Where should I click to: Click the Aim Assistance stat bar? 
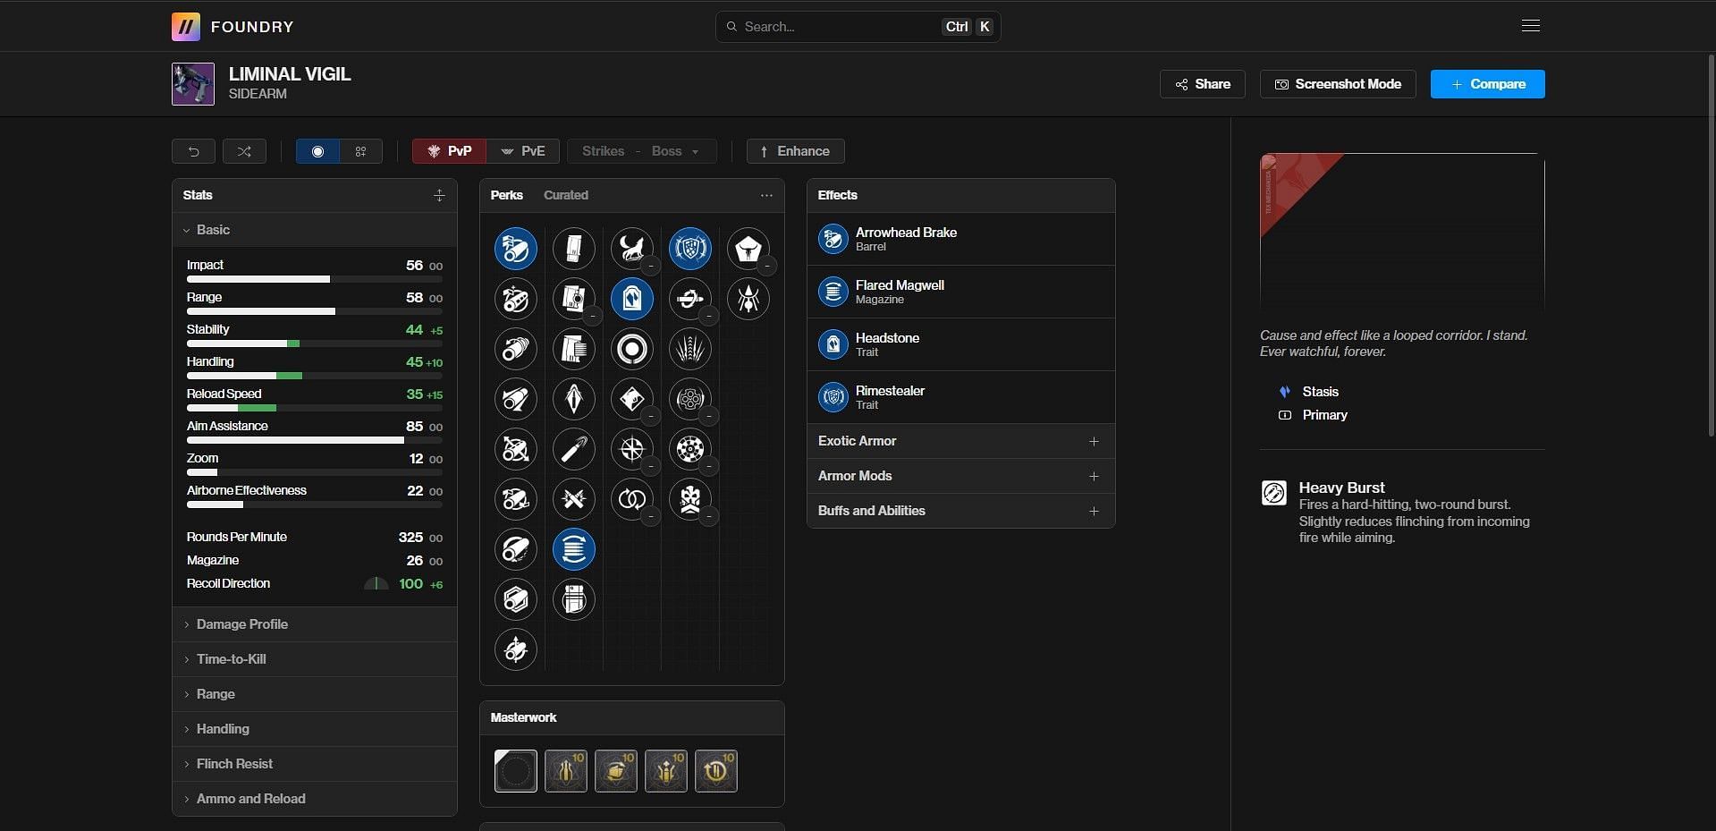click(x=315, y=440)
